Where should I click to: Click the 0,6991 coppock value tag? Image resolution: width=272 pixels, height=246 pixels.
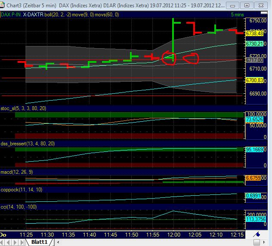coord(253,196)
